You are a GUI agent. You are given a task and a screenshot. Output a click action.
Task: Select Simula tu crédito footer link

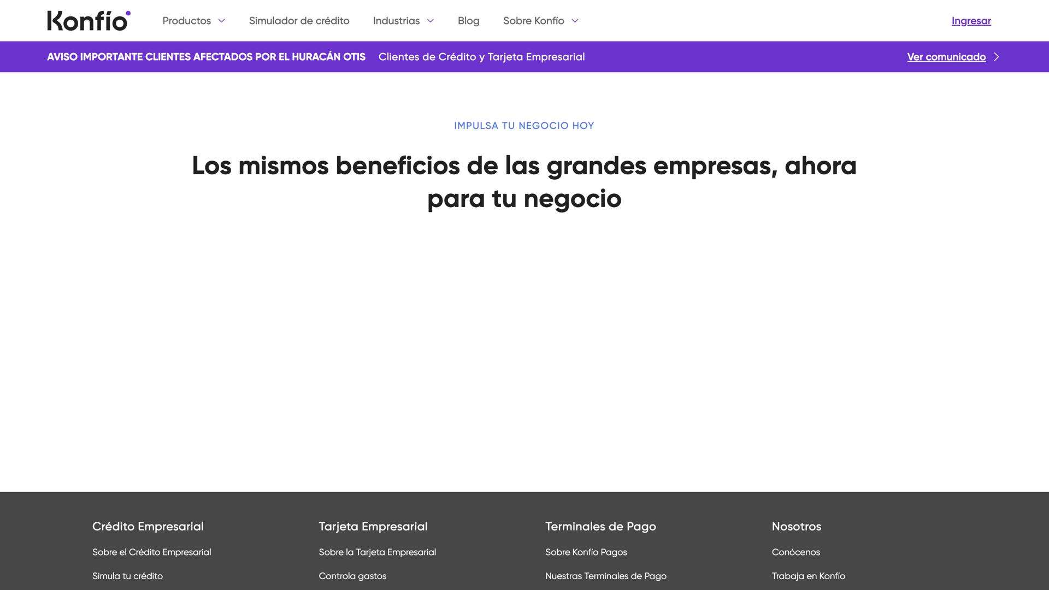pyautogui.click(x=127, y=576)
